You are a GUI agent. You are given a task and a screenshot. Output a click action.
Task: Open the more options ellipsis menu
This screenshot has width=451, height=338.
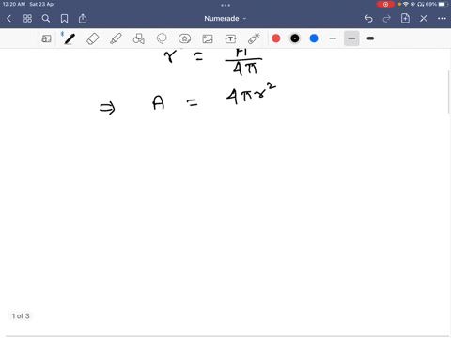pos(442,19)
